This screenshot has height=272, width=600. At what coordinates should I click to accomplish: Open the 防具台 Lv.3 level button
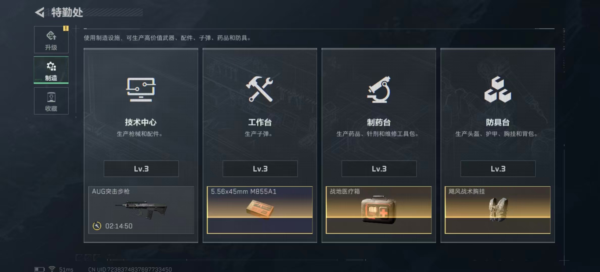click(x=498, y=169)
